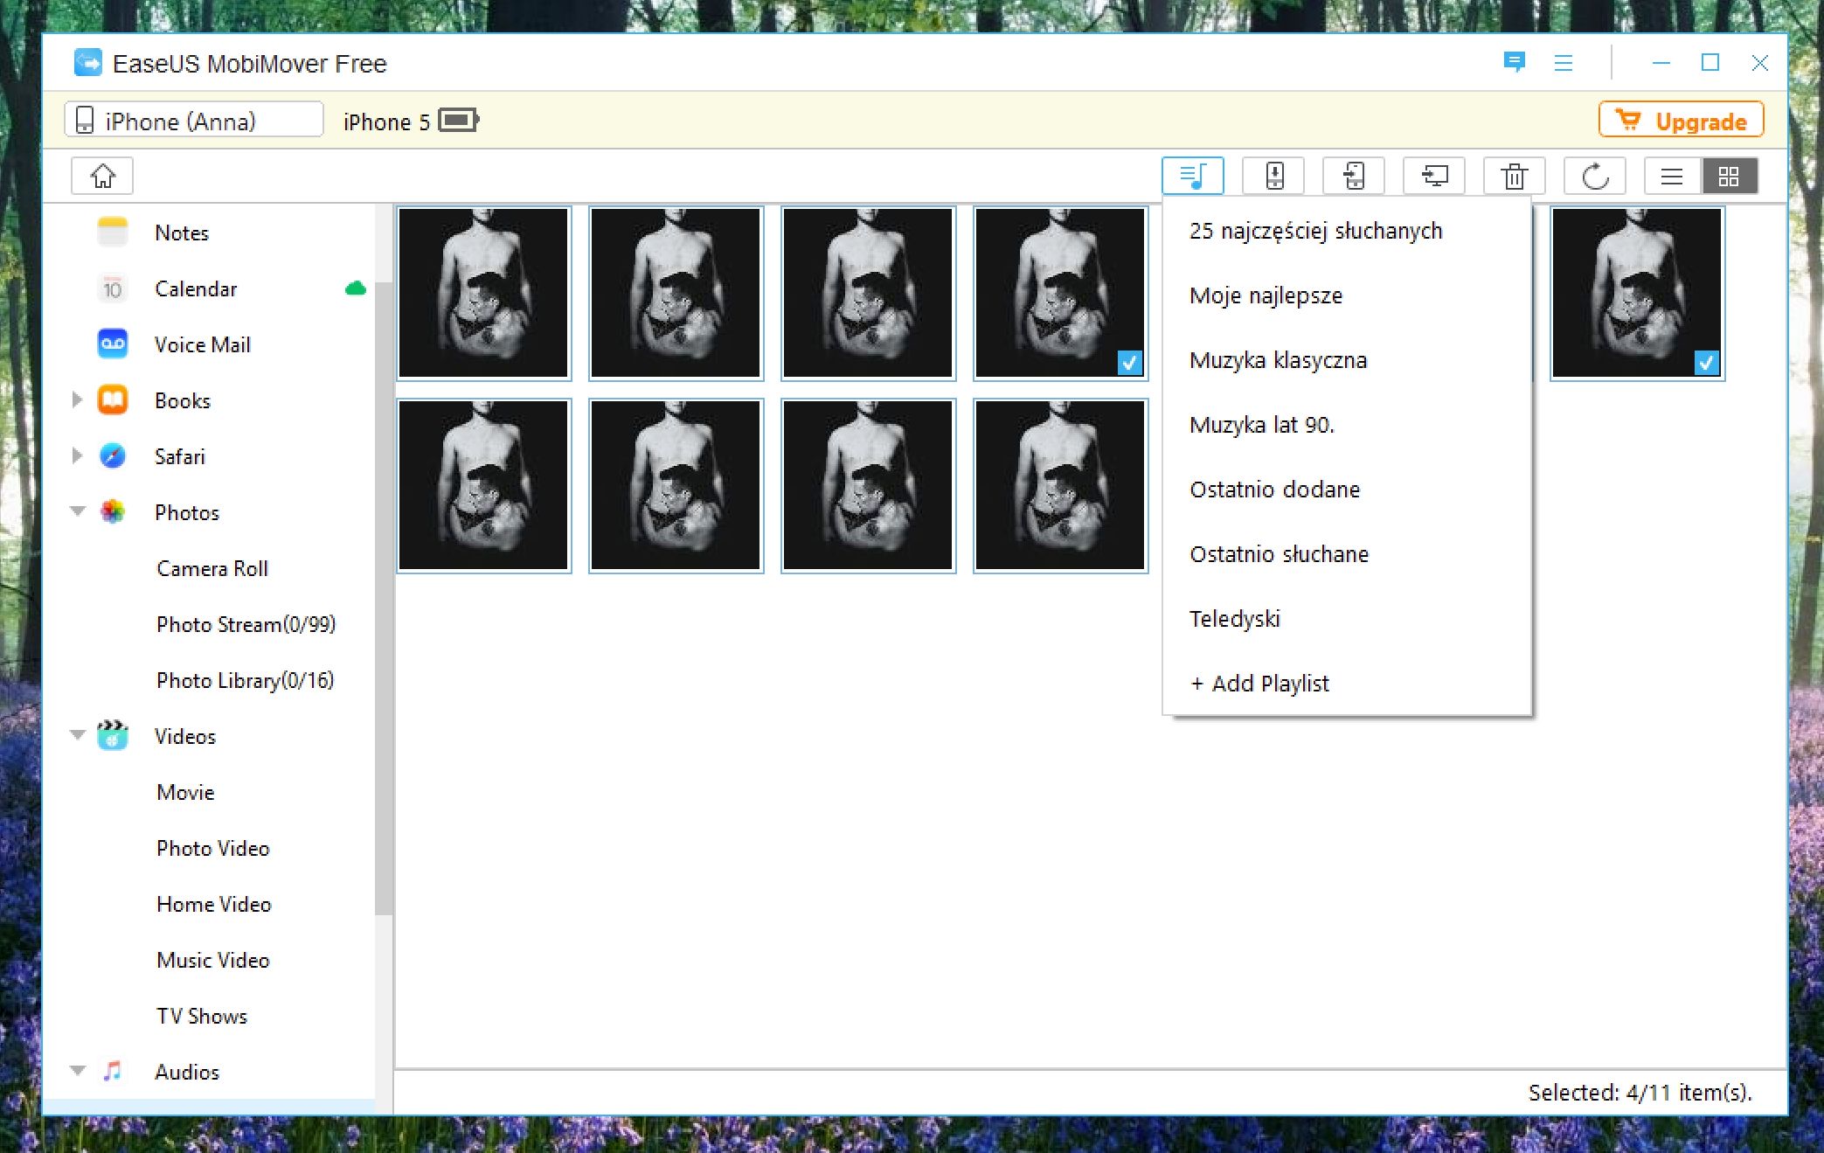Select the Muzyka klasyczna playlist
This screenshot has height=1153, width=1824.
click(1278, 360)
